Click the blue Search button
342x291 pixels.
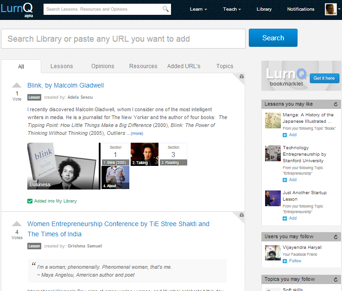[x=273, y=38]
